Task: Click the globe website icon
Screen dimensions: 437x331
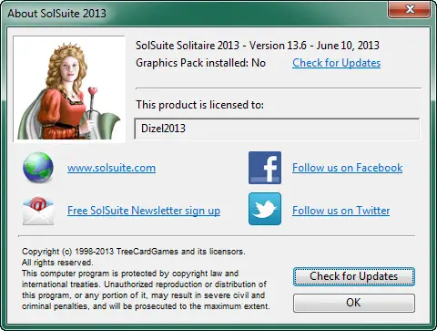Action: point(38,168)
